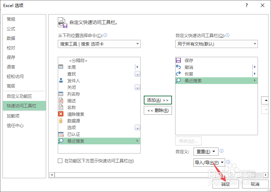Screen dimensions: 271x192
Task: Click the name document icon (名称)
Action: pos(61,107)
